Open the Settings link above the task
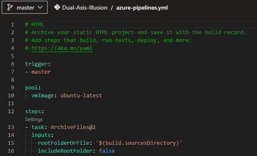Screen dimensions: 257x156 pos(34,119)
